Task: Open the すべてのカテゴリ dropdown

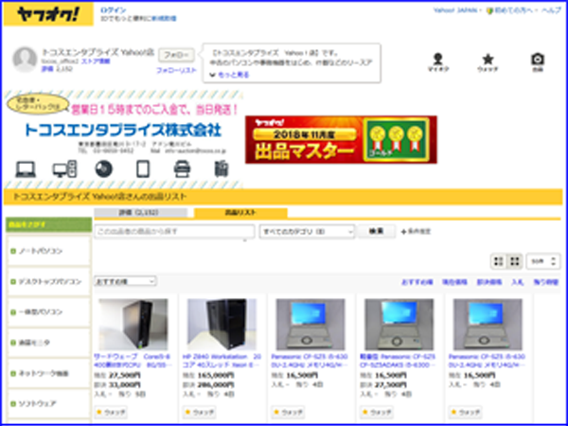Action: [x=307, y=231]
